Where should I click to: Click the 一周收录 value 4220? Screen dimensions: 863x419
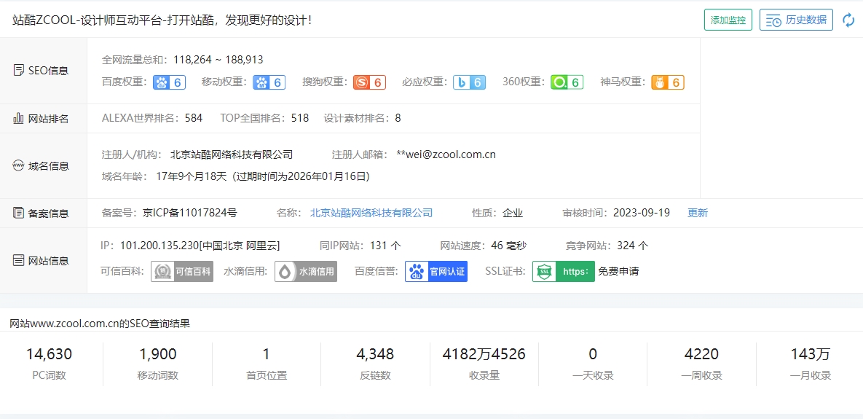coord(701,354)
